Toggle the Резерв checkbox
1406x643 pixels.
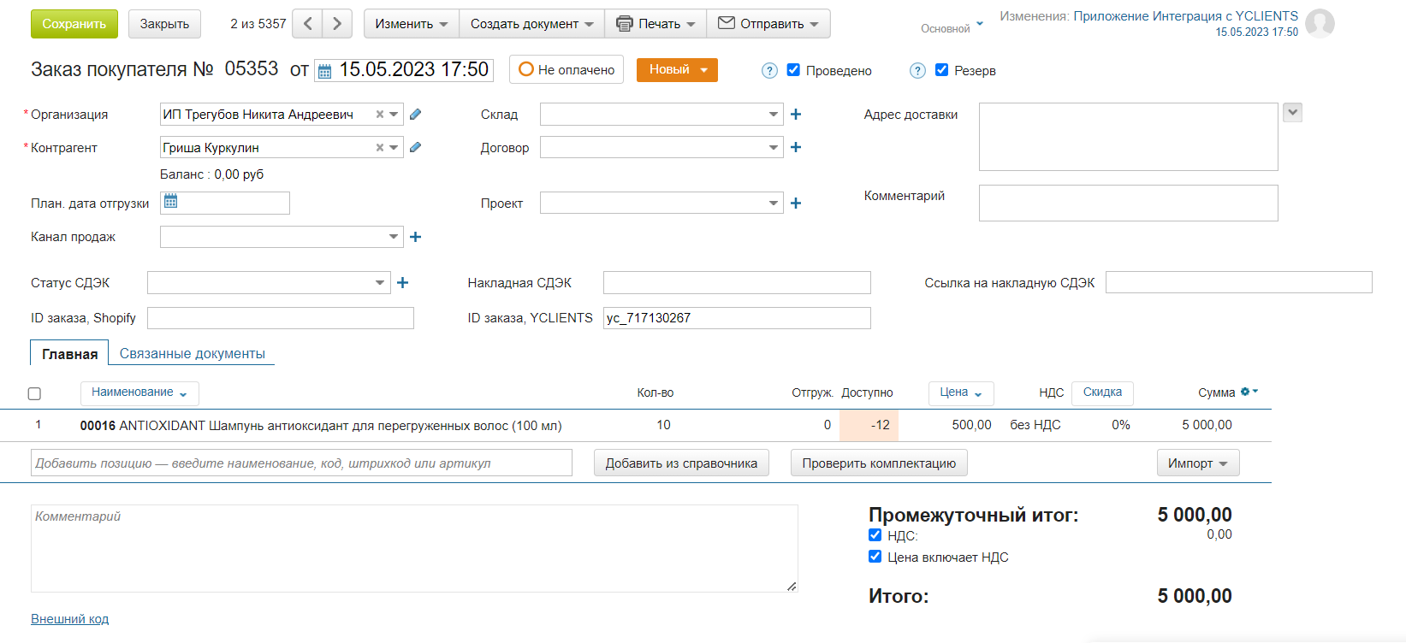(x=941, y=70)
